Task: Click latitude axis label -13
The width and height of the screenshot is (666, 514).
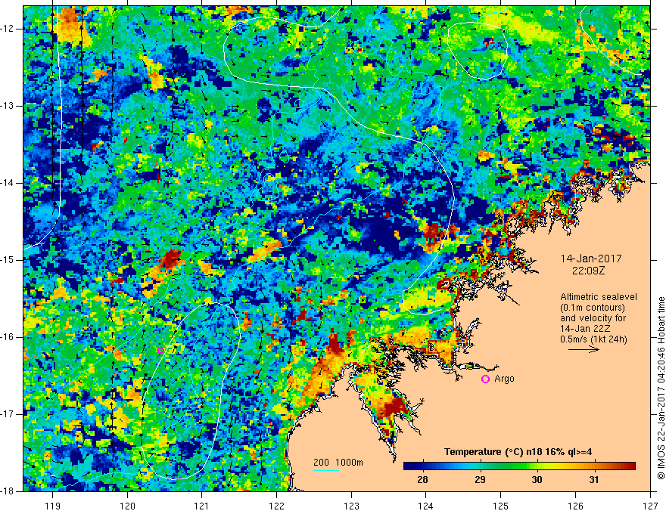Action: click(x=8, y=106)
